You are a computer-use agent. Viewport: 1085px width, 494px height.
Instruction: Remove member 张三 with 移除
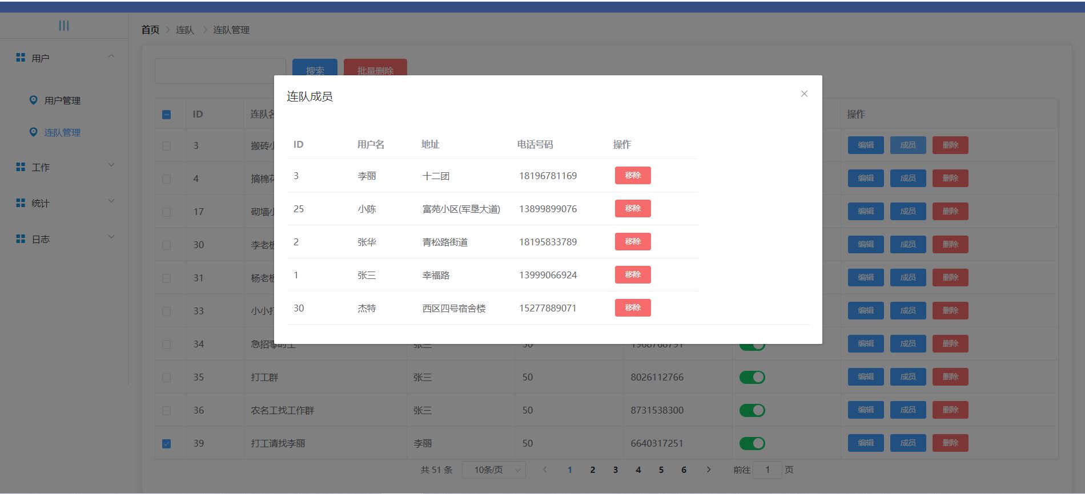tap(633, 274)
